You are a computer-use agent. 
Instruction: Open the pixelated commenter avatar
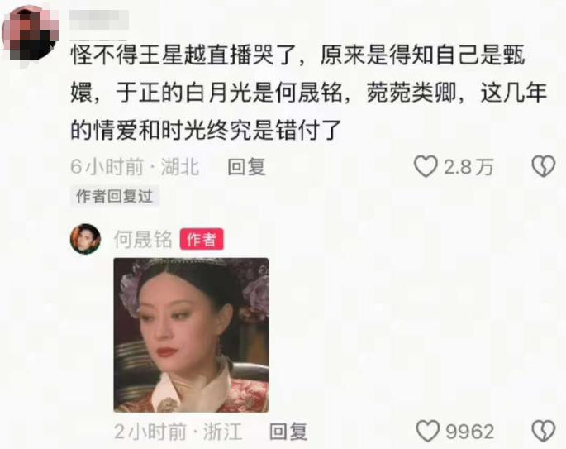pos(31,33)
